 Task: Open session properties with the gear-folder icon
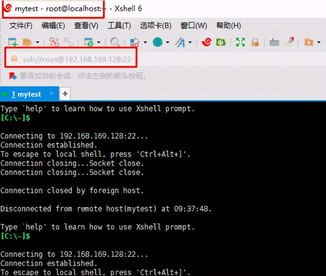click(89, 42)
